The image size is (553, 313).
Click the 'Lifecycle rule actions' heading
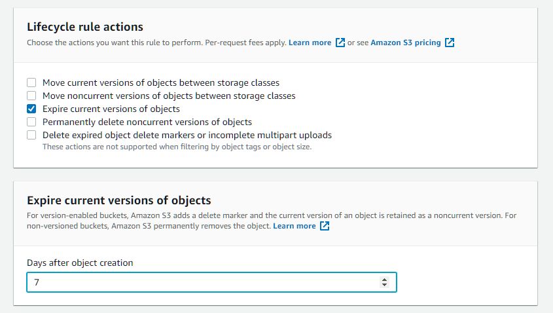pyautogui.click(x=85, y=27)
